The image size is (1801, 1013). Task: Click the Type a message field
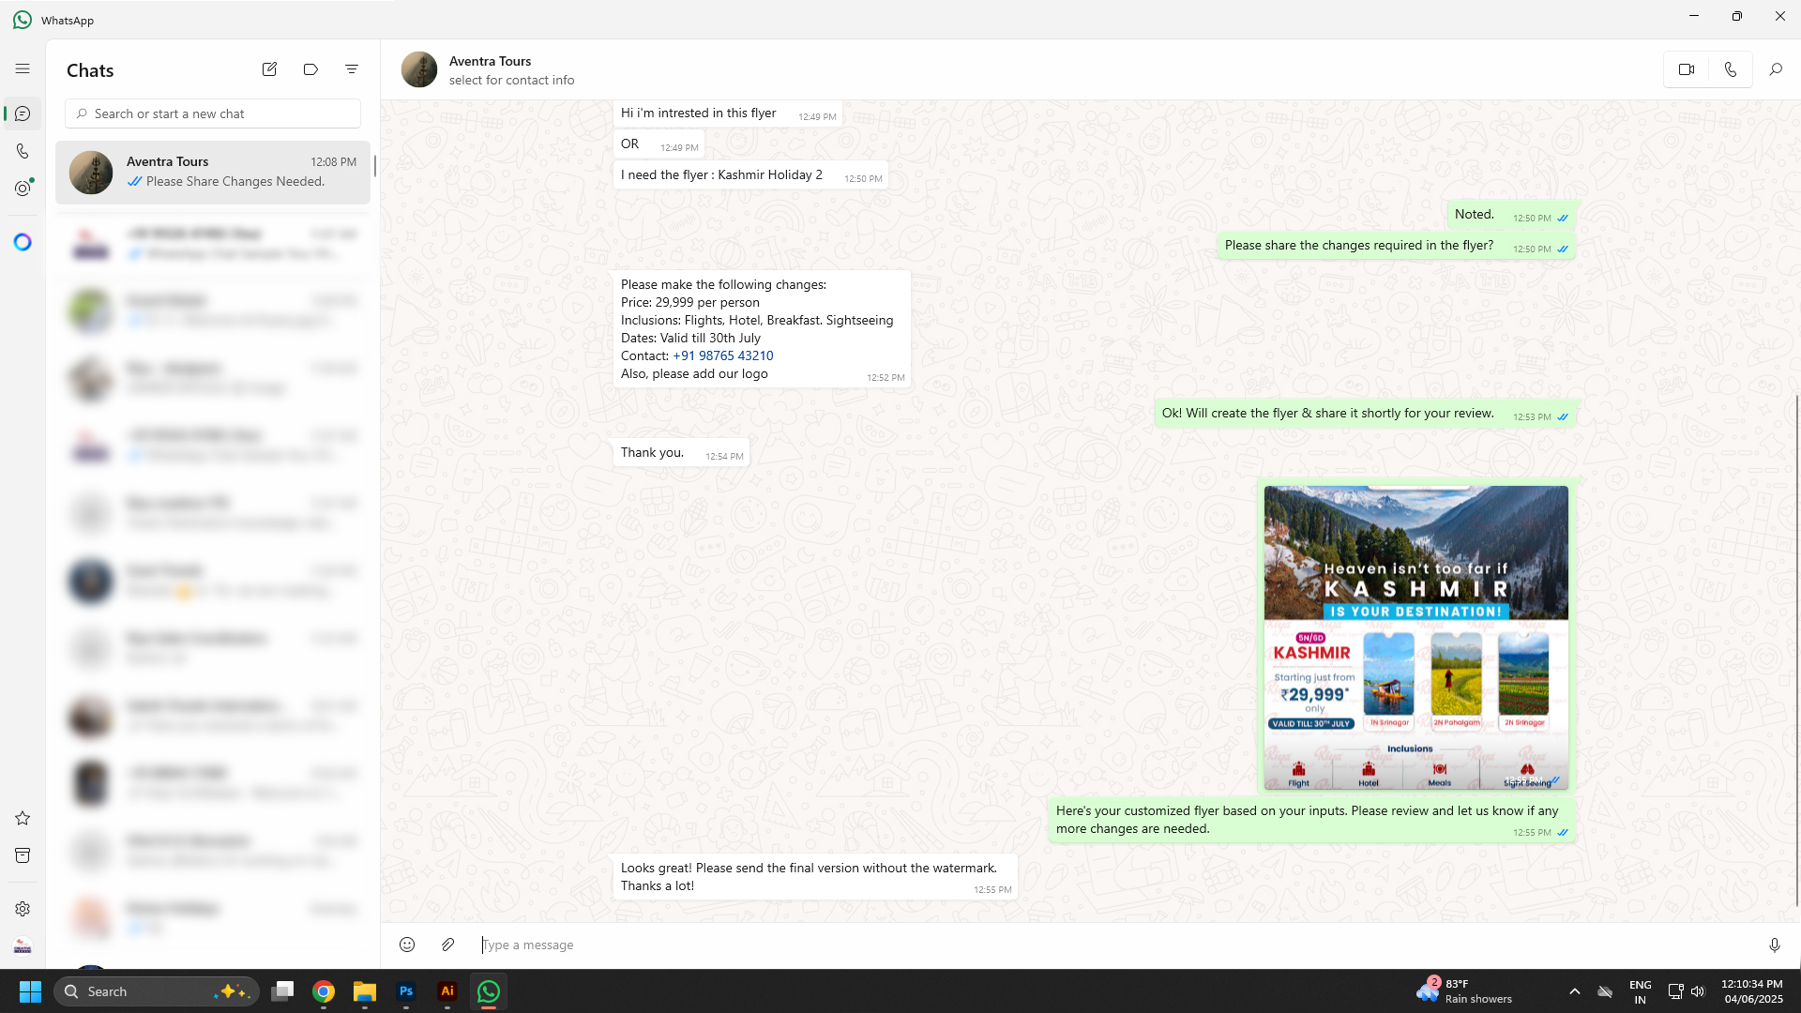(x=1116, y=945)
